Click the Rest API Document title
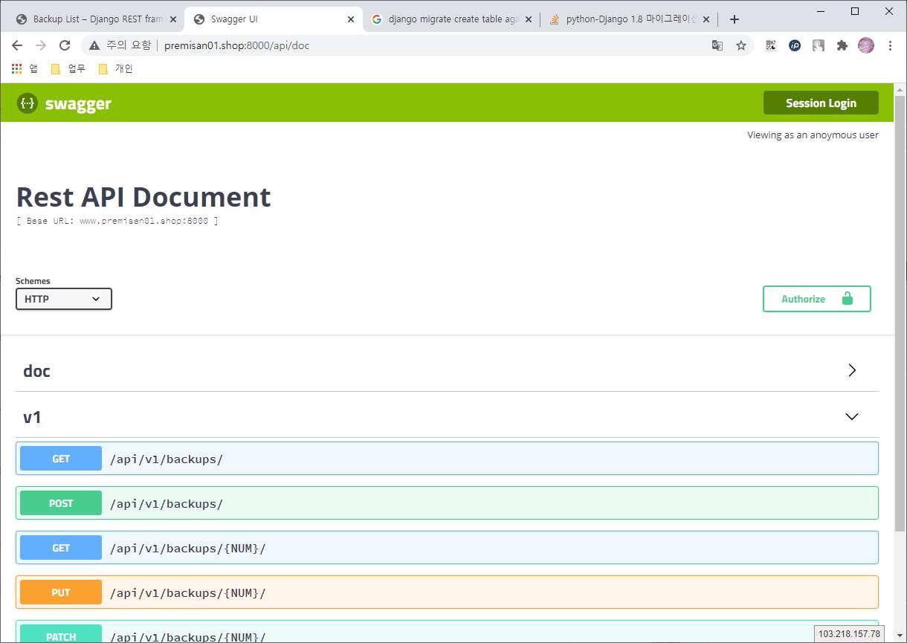The height and width of the screenshot is (643, 907). tap(143, 197)
